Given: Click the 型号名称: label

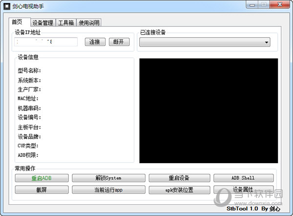Looking at the screenshot, I should pos(29,71).
